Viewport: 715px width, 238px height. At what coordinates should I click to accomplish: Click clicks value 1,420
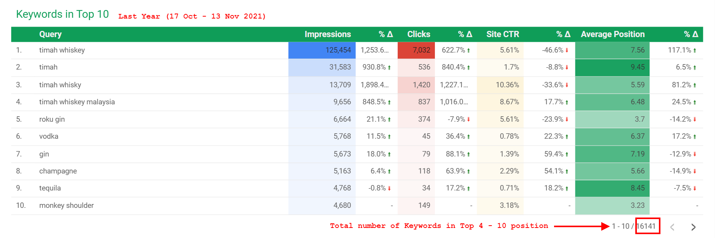[421, 85]
